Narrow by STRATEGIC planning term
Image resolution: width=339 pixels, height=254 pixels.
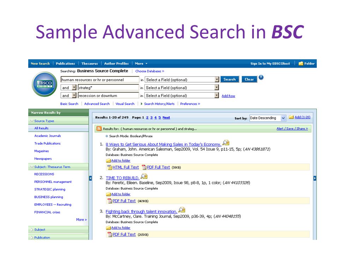click(x=50, y=189)
